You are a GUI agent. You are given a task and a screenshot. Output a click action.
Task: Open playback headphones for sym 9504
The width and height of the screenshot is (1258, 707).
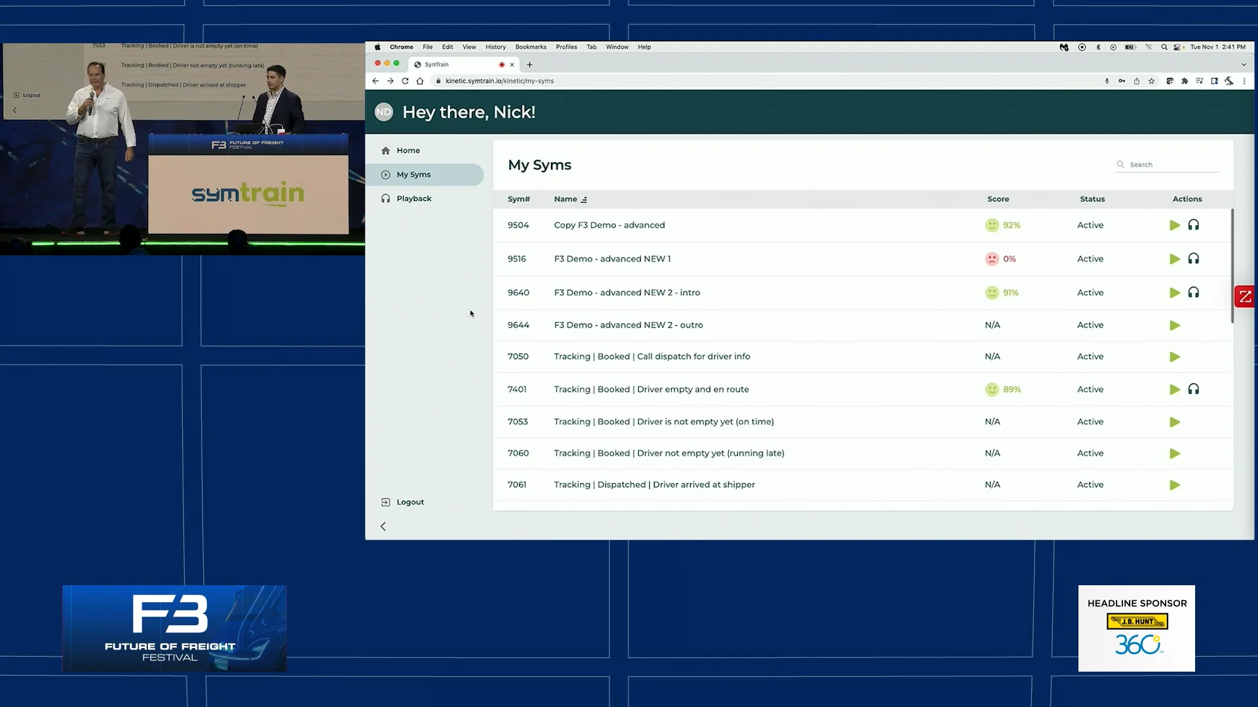coord(1194,225)
